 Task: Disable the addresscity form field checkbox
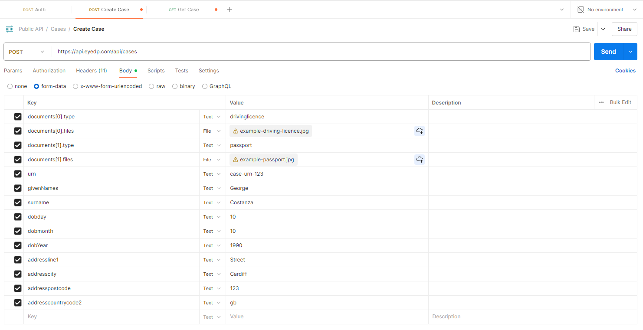18,274
